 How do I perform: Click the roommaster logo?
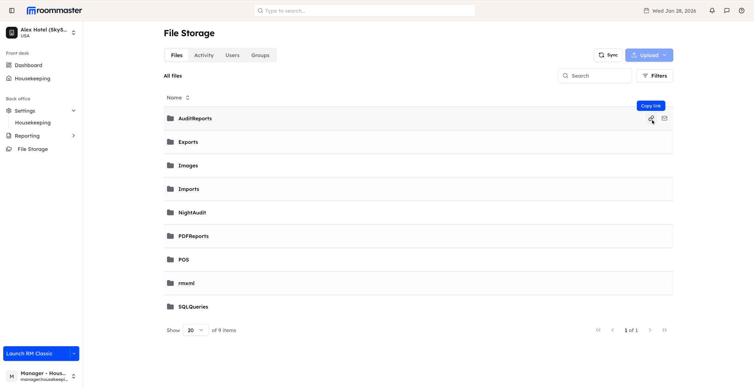pyautogui.click(x=54, y=11)
